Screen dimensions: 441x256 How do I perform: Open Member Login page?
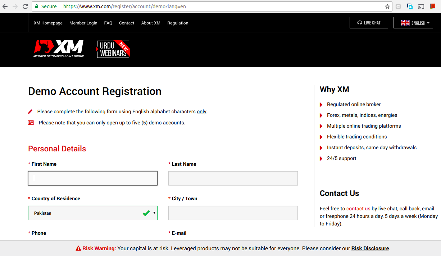[x=83, y=23]
